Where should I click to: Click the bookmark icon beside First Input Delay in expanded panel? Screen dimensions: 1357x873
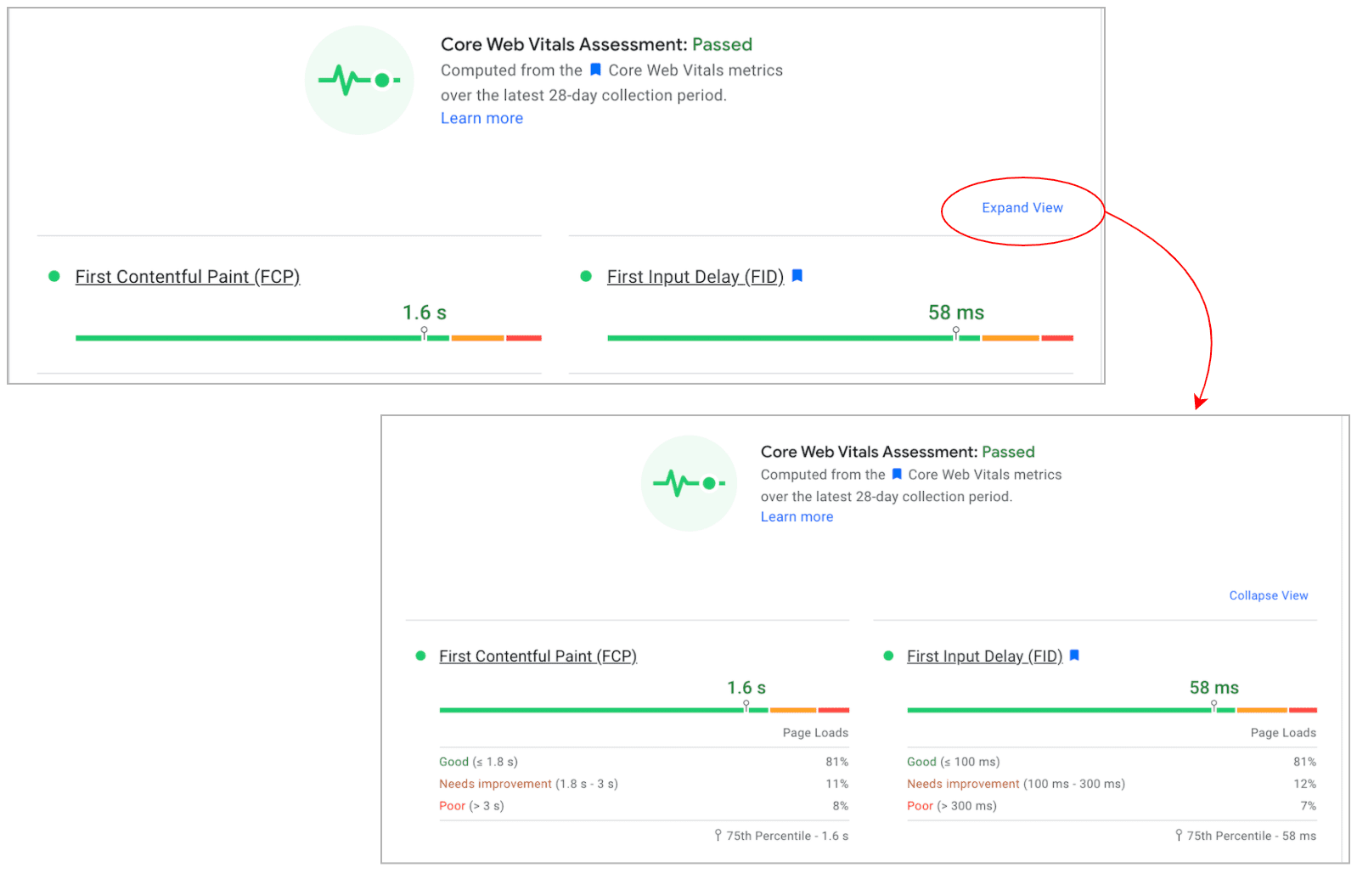click(x=1074, y=656)
